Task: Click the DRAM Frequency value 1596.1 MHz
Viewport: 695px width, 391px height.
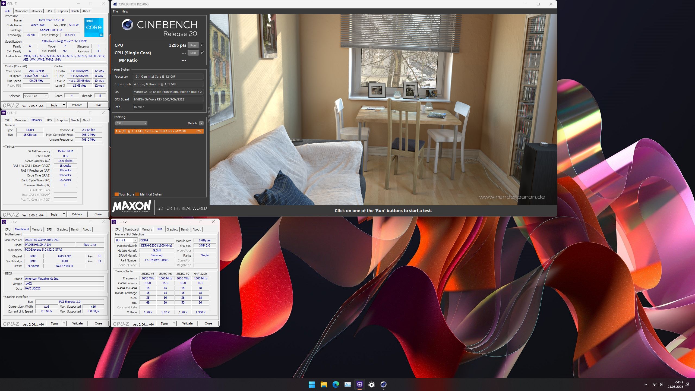Action: tap(65, 151)
